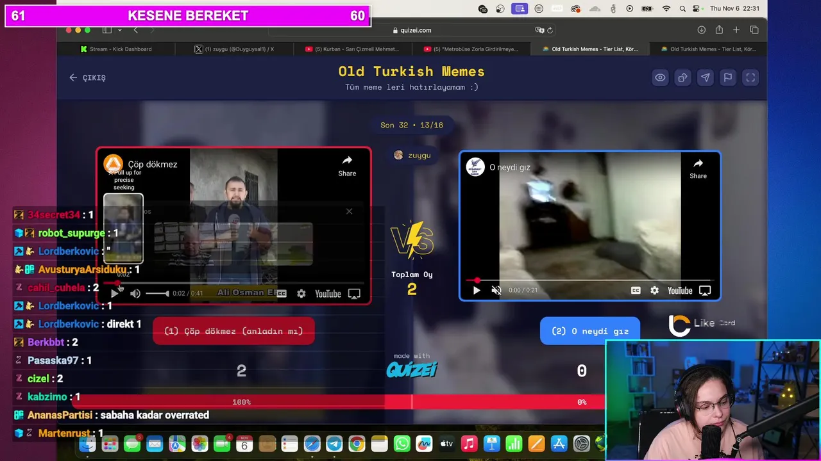Viewport: 821px width, 461px height.
Task: Open Google Chrome from the Dock
Action: point(357,444)
